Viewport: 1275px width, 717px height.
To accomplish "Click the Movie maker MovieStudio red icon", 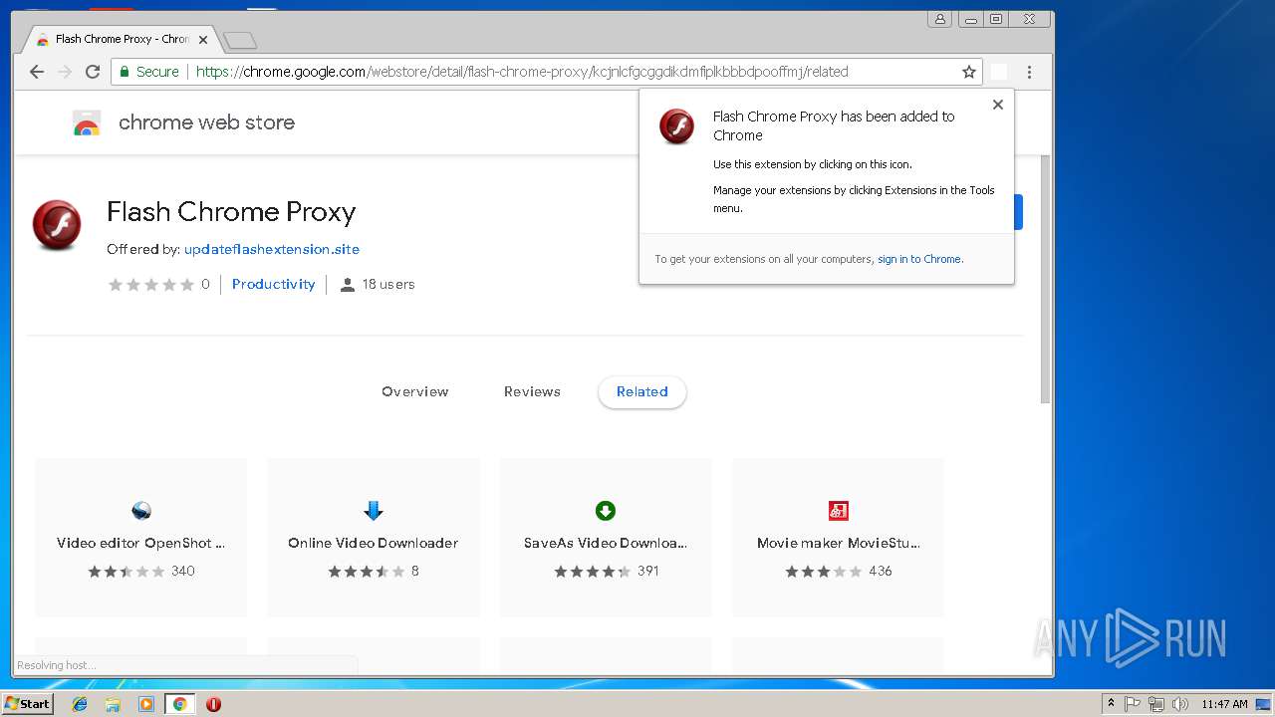I will (838, 511).
